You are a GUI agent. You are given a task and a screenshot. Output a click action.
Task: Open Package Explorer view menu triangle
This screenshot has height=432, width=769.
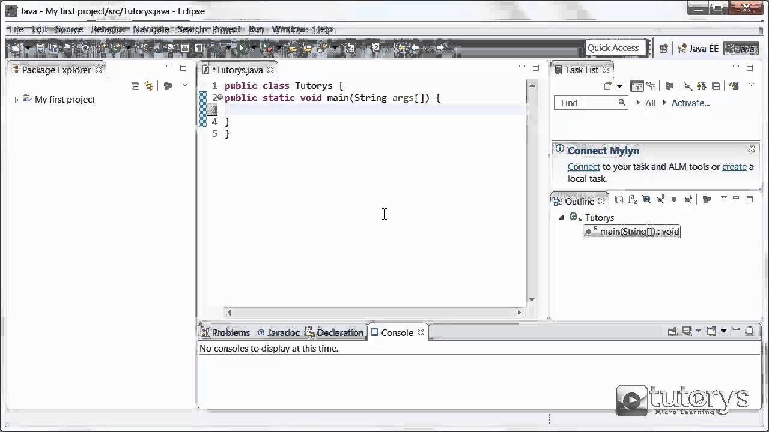[185, 85]
